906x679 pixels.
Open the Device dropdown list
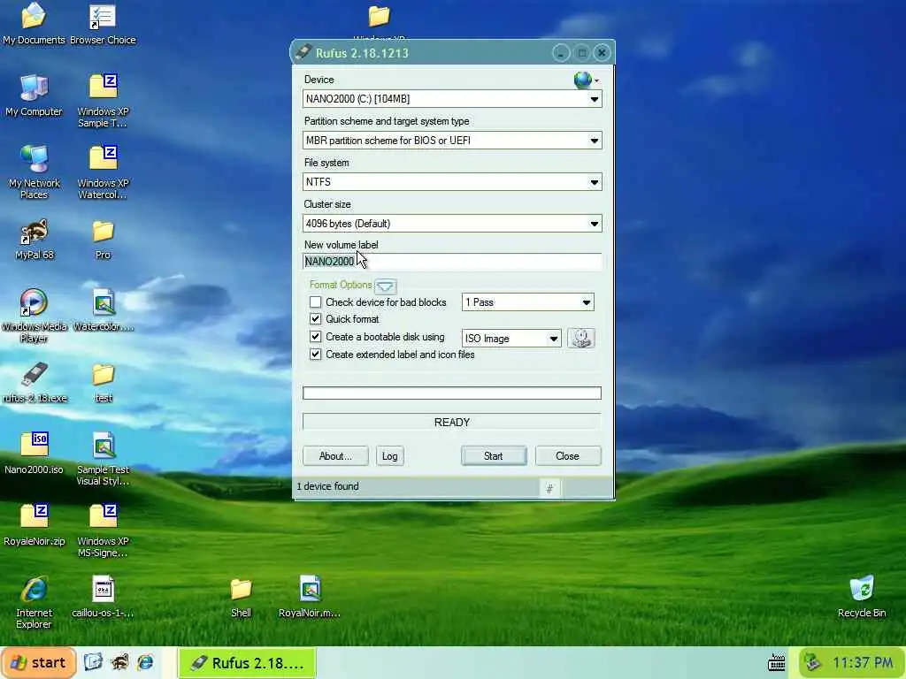tap(452, 99)
